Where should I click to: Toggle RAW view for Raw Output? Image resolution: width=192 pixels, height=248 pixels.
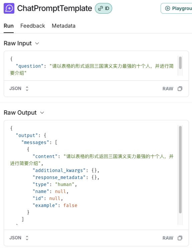(x=168, y=238)
